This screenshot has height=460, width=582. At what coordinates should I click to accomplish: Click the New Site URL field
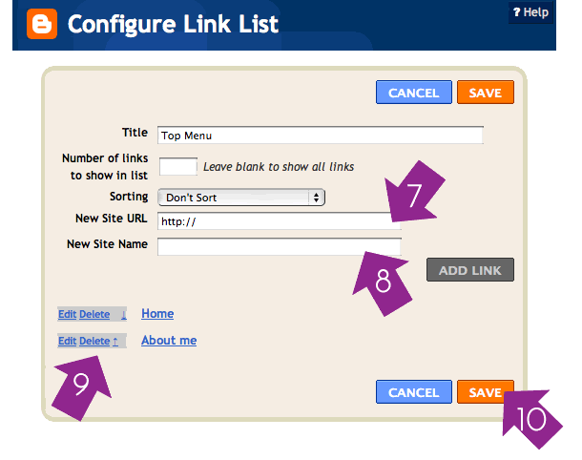coord(277,221)
